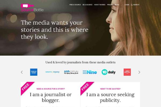Show previous media outlet logos
Screen dimensions: 161x107
22,72
